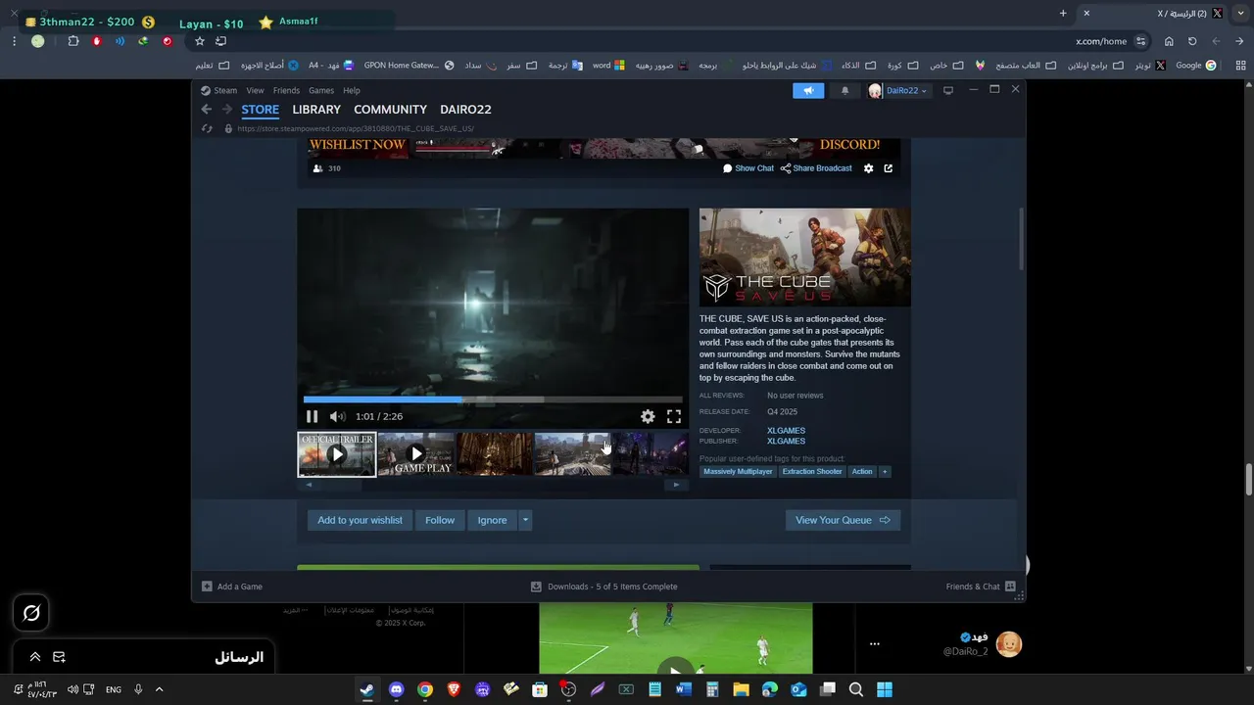1254x705 pixels.
Task: Select the Action tag
Action: pos(862,472)
